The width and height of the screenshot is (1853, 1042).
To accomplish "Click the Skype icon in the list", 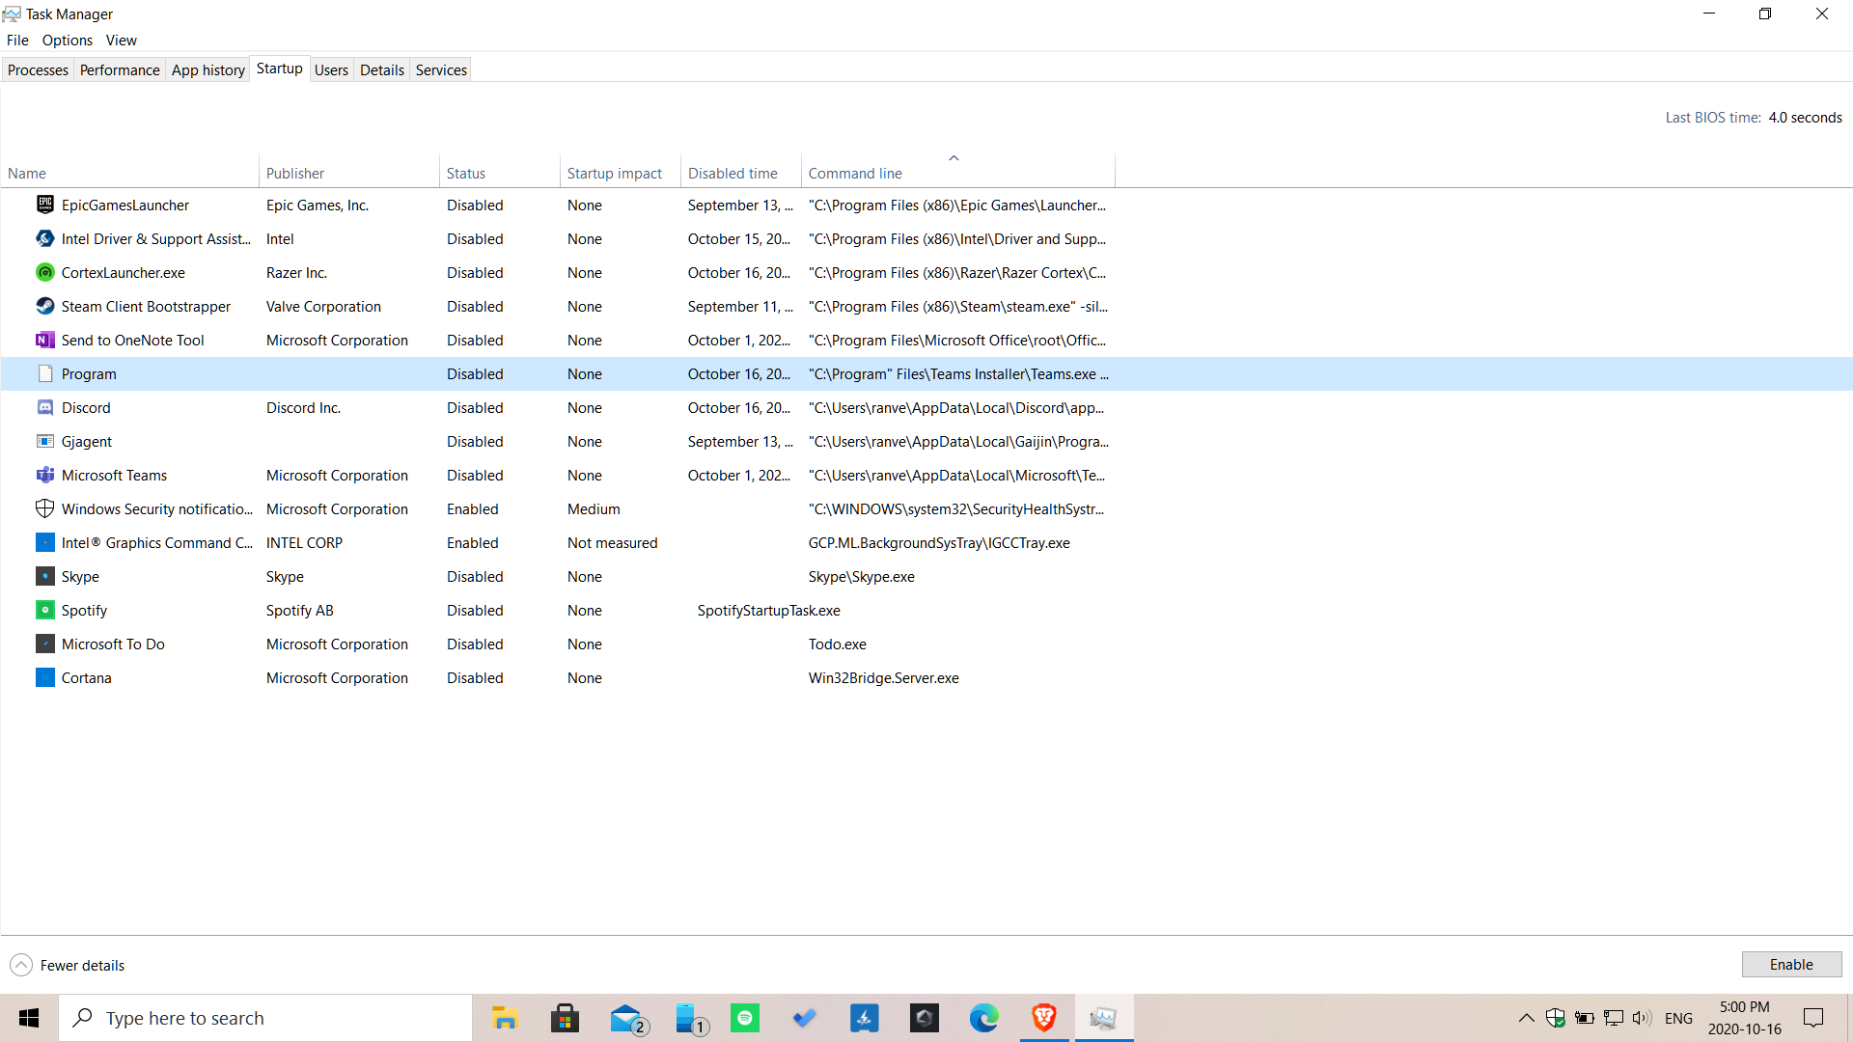I will (x=45, y=576).
